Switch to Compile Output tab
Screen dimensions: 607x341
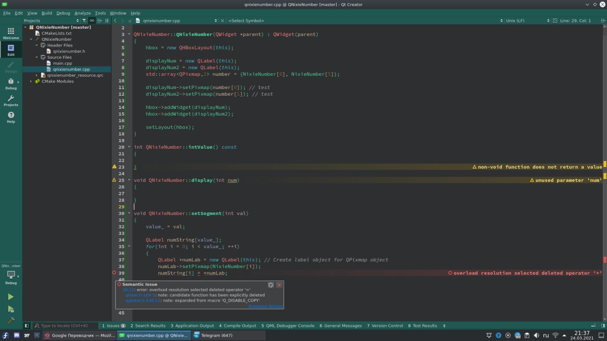pyautogui.click(x=237, y=326)
